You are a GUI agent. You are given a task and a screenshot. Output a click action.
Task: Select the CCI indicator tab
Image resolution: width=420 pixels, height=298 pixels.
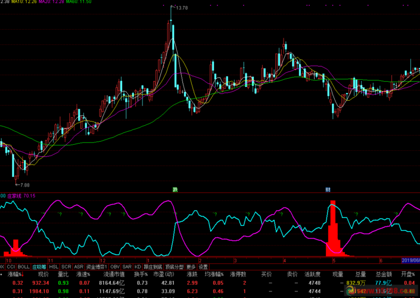[x=11, y=267]
